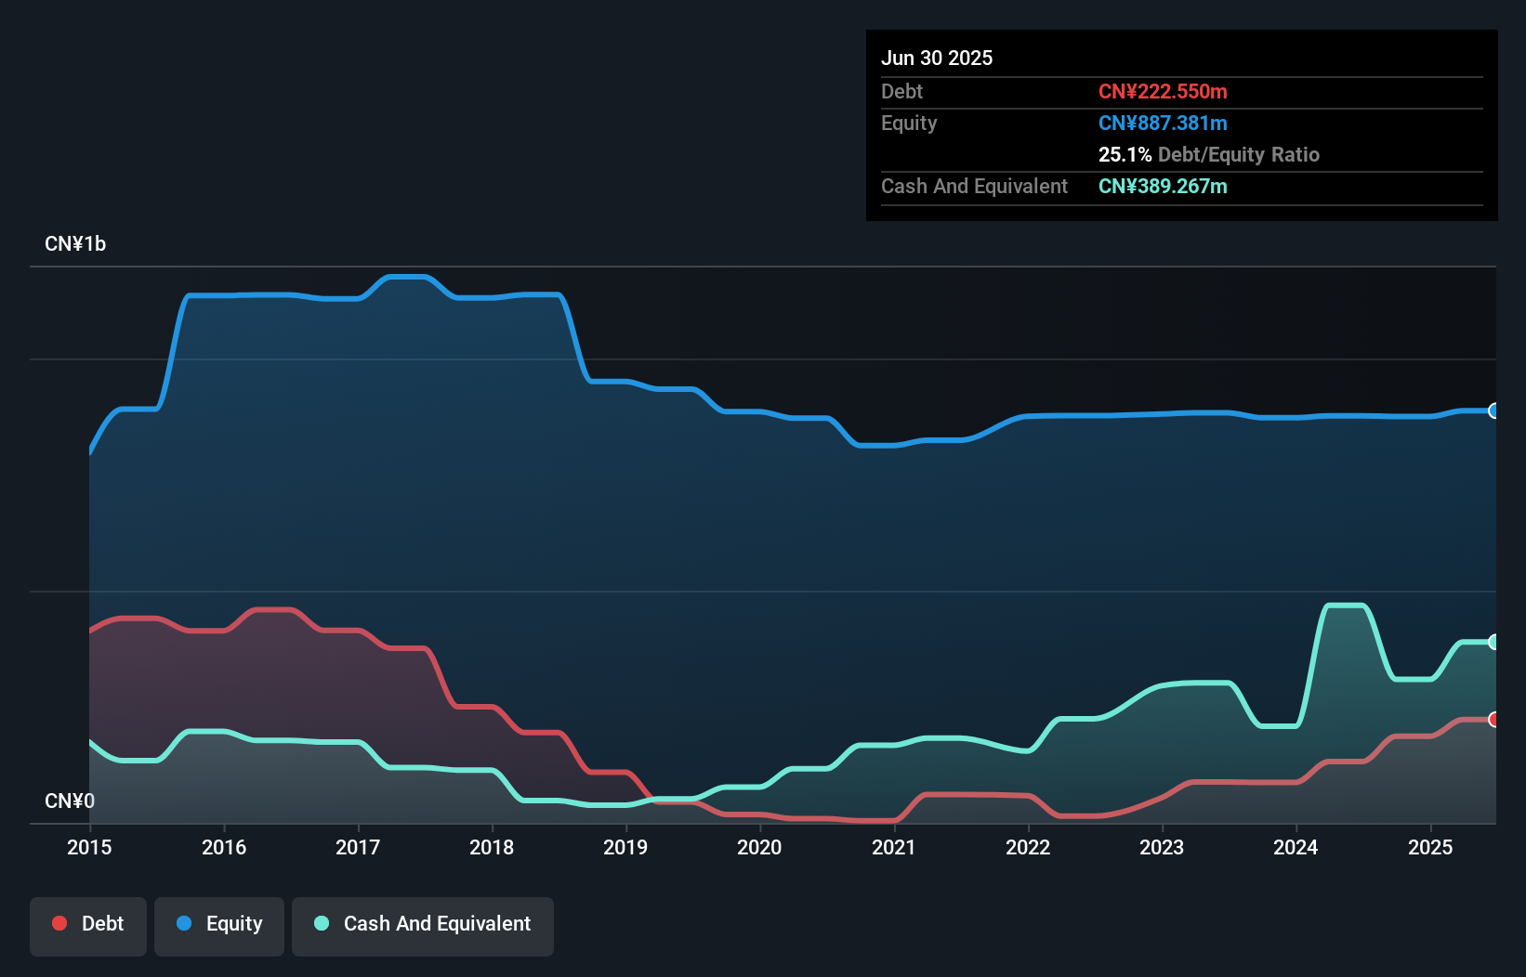
Task: Click the Cash value CN¥389.267m in tooltip
Action: (1163, 186)
